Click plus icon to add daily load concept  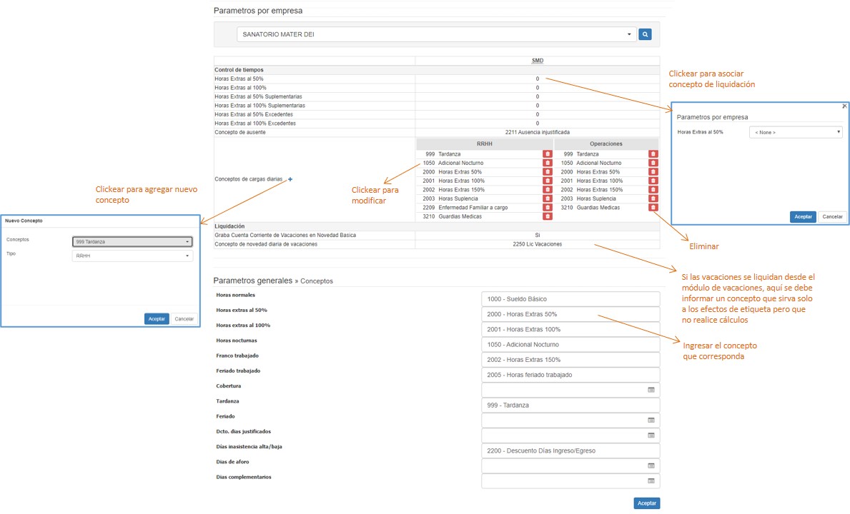290,180
